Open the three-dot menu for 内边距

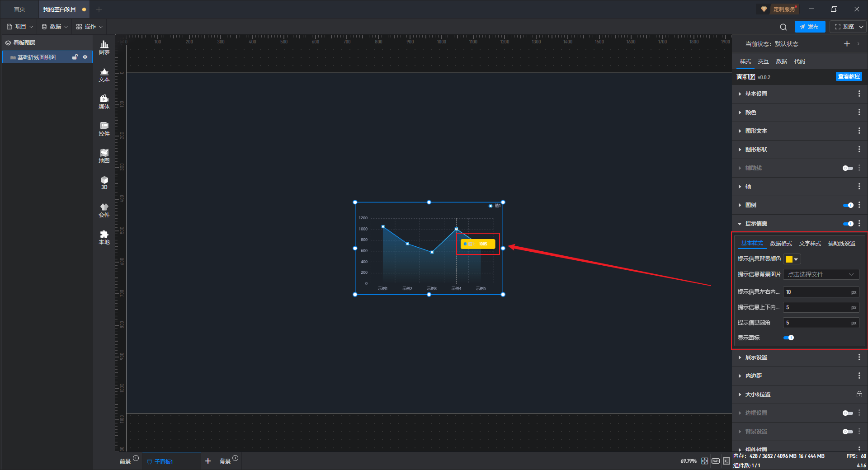(859, 376)
